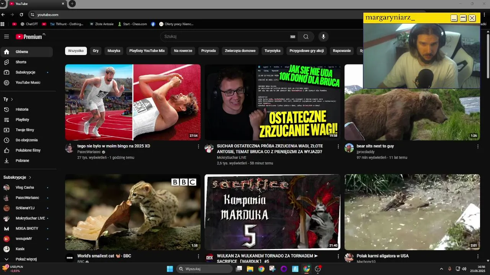The width and height of the screenshot is (490, 275).
Task: Open the YouTube guide hamburger menu
Action: point(7,37)
